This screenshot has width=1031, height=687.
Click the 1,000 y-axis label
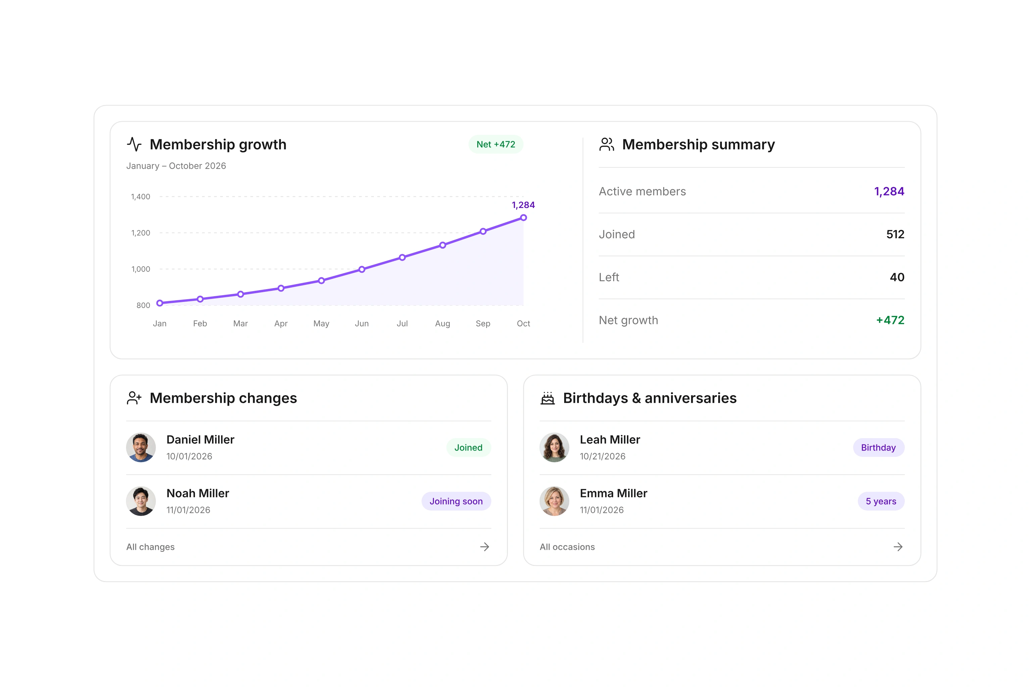coord(141,269)
